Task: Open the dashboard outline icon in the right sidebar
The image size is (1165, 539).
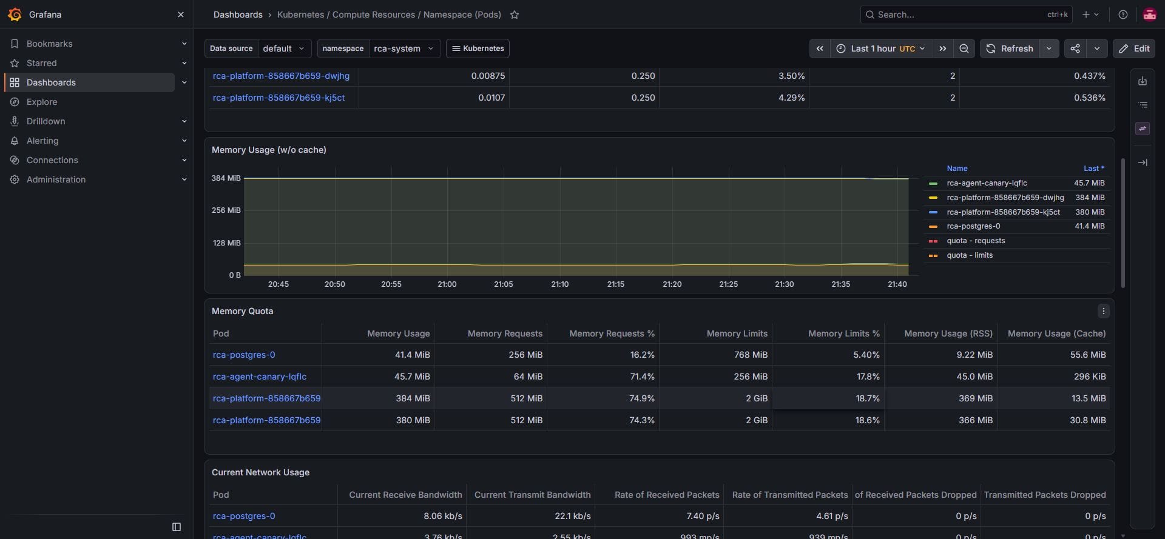Action: click(1143, 105)
